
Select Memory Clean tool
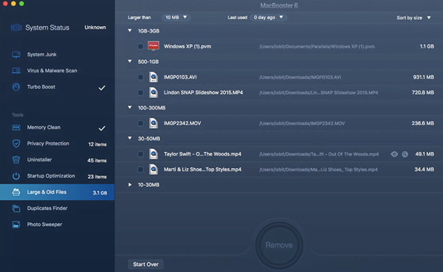pyautogui.click(x=44, y=127)
